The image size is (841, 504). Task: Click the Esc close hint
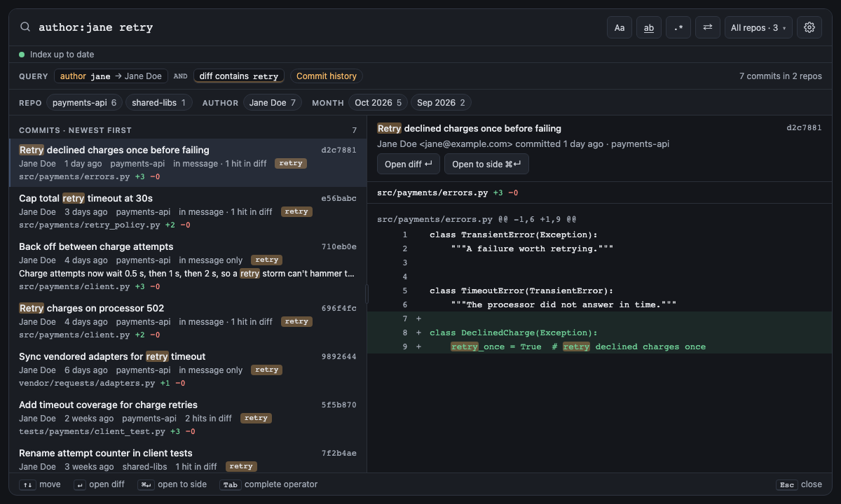coord(799,484)
